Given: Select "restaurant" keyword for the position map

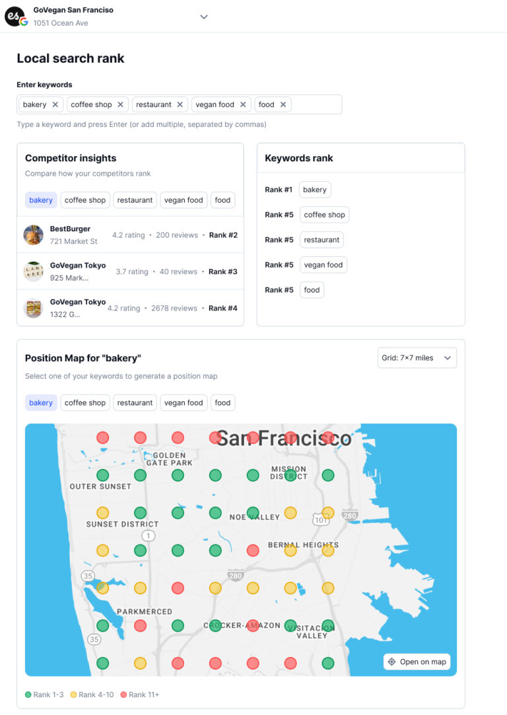Looking at the screenshot, I should pos(135,402).
